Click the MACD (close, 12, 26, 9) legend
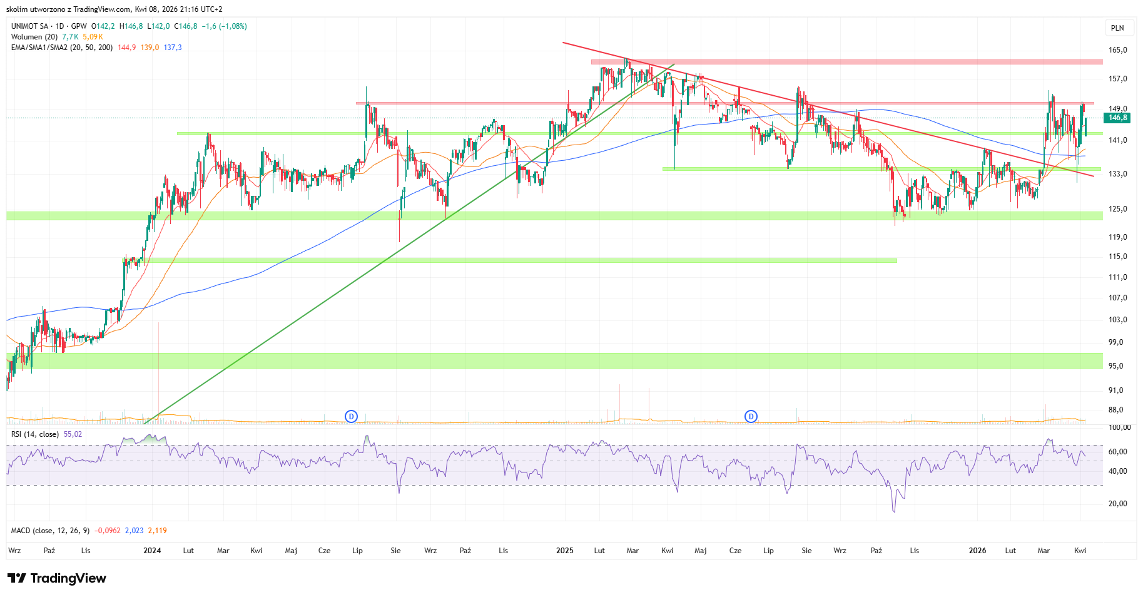 point(50,531)
